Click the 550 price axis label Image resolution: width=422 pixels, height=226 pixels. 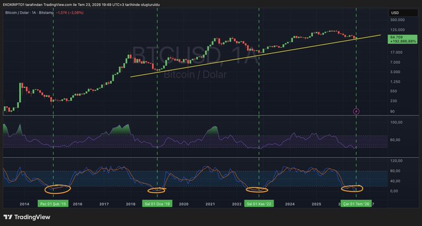393,91
